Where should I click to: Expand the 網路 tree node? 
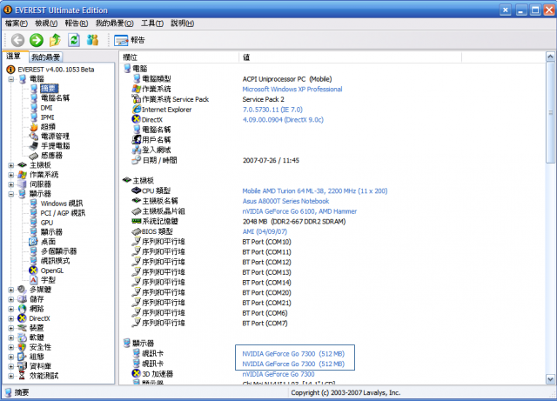pyautogui.click(x=11, y=309)
